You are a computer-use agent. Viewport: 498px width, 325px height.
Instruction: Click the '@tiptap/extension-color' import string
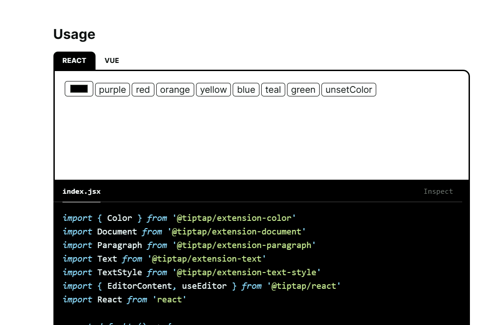click(235, 218)
